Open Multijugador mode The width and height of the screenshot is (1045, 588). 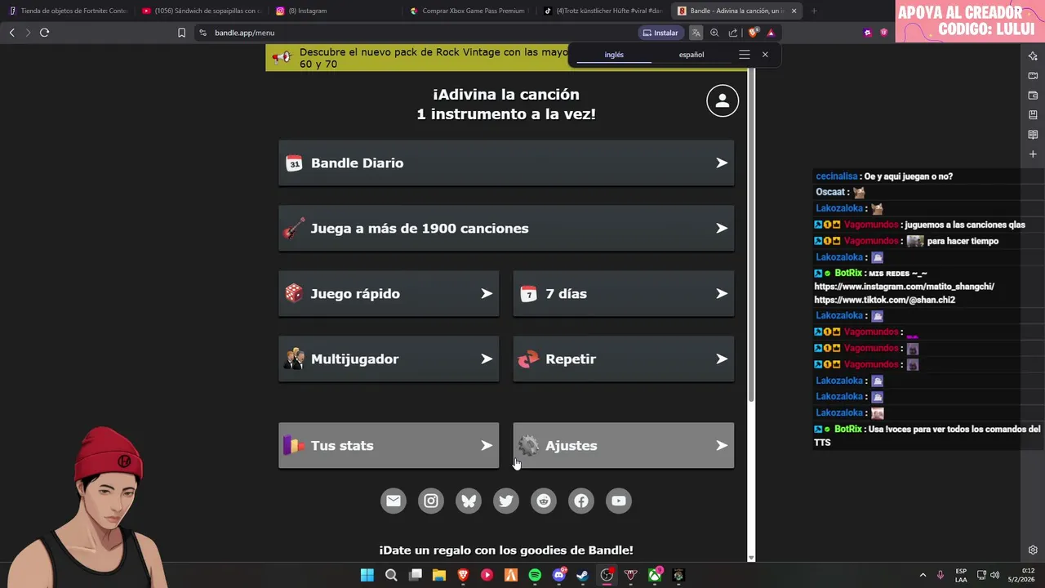[389, 359]
